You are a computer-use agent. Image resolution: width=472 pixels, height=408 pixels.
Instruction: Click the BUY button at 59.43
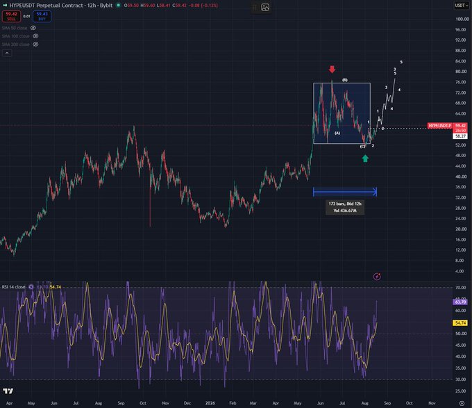coord(42,16)
